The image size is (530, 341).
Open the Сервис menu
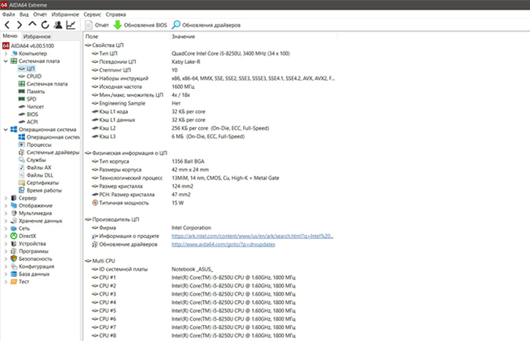click(92, 14)
